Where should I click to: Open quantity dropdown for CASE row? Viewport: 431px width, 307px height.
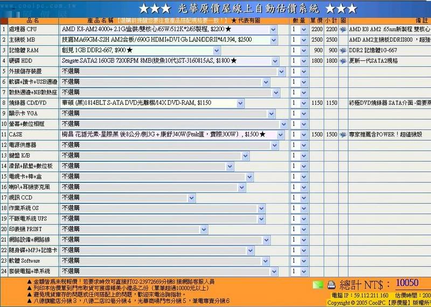[303, 134]
